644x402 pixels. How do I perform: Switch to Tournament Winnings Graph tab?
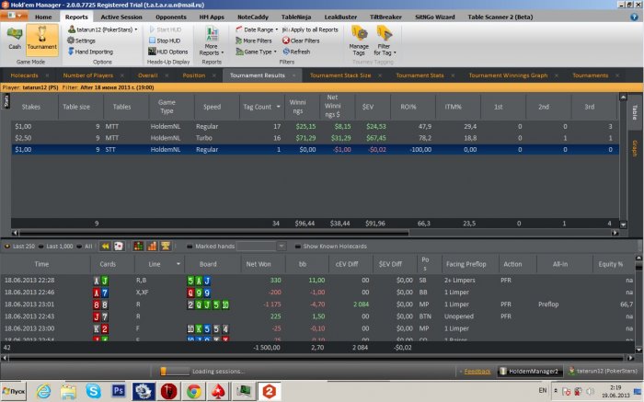(508, 75)
